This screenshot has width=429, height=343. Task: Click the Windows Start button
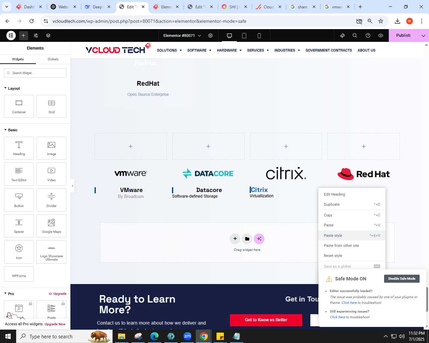tap(8, 336)
